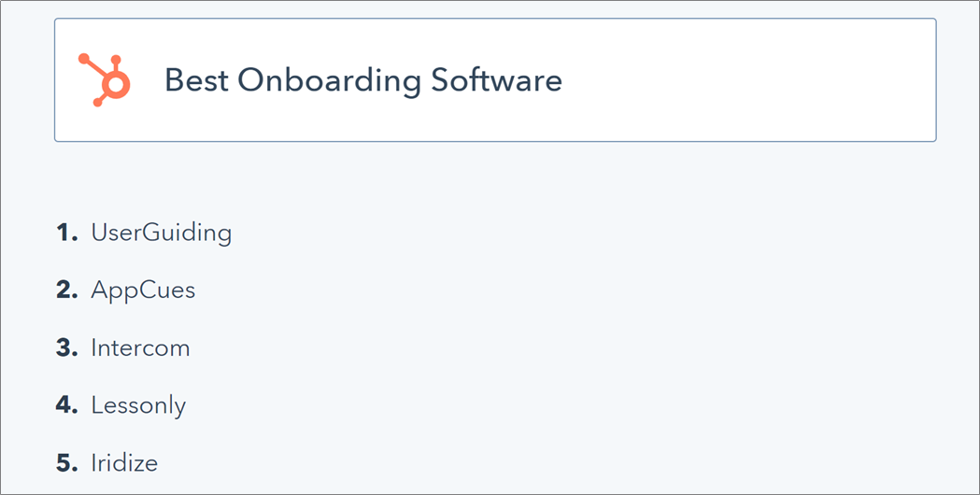Viewport: 980px width, 495px height.
Task: Open the UserGuiding list entry
Action: 162,233
